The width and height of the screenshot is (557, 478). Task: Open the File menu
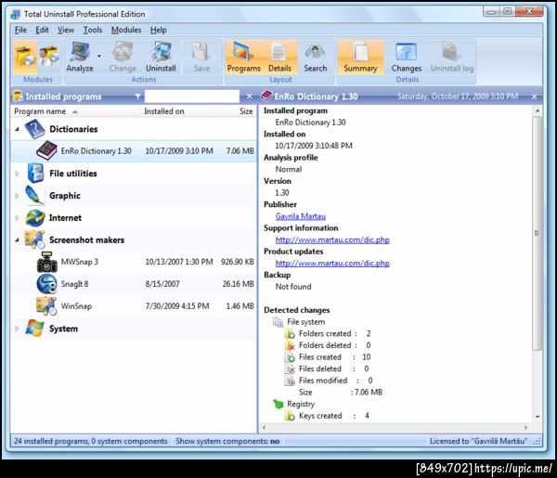[20, 31]
